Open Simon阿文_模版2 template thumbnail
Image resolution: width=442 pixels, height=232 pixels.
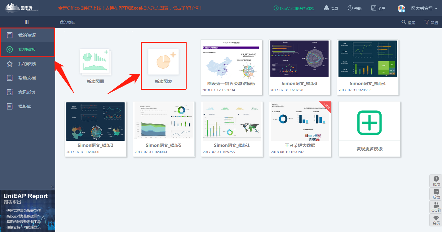tap(95, 122)
